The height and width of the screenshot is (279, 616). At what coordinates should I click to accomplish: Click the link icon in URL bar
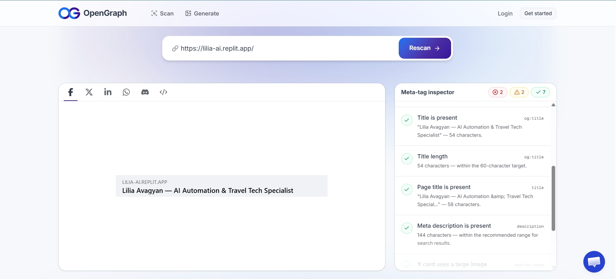click(175, 48)
